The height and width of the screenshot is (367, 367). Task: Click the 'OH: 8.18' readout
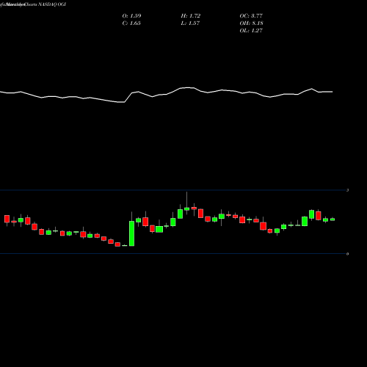pyautogui.click(x=251, y=23)
